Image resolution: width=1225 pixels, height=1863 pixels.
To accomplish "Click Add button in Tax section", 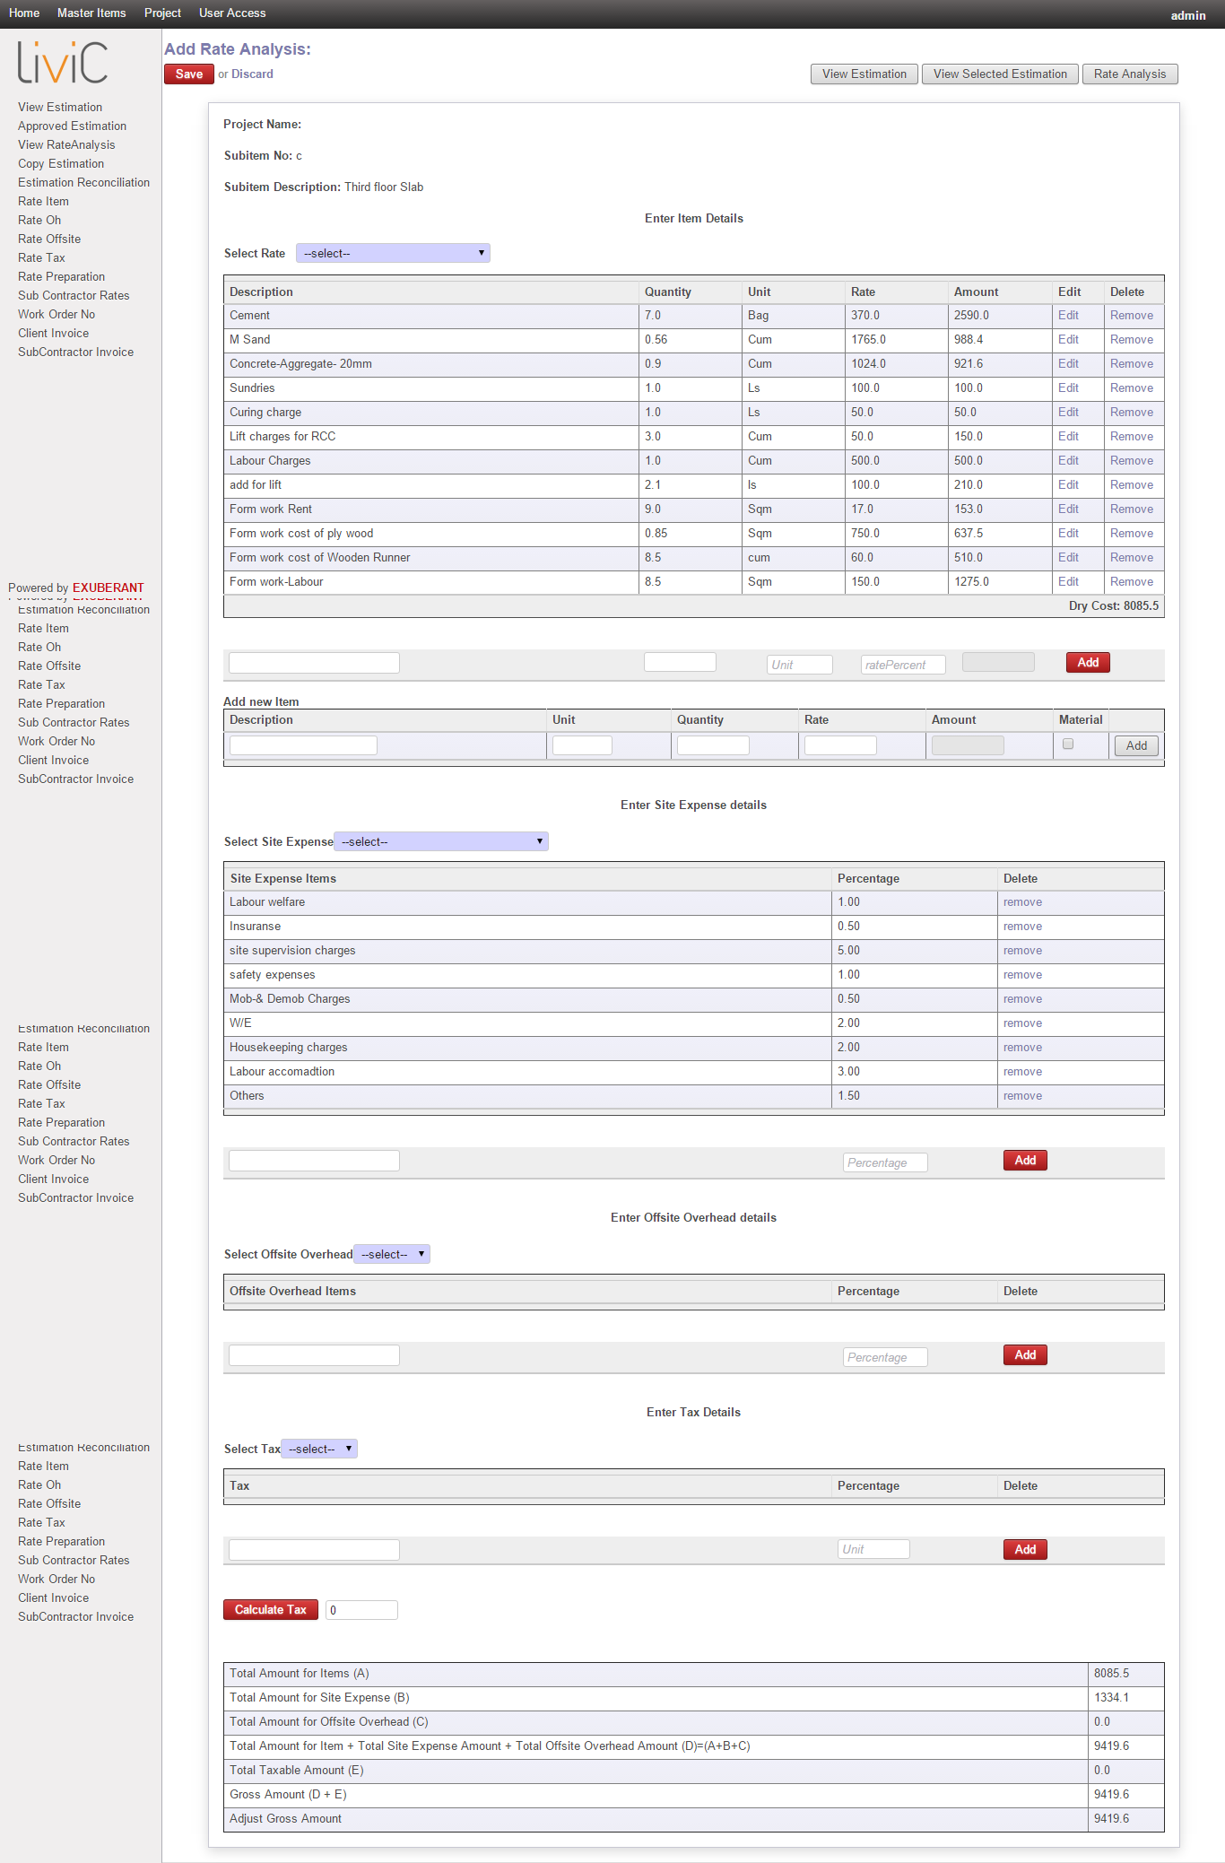I will [x=1025, y=1549].
